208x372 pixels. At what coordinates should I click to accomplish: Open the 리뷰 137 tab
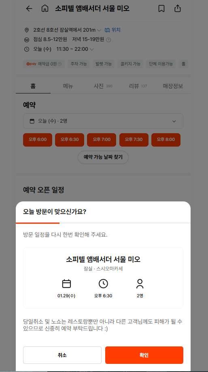138,86
